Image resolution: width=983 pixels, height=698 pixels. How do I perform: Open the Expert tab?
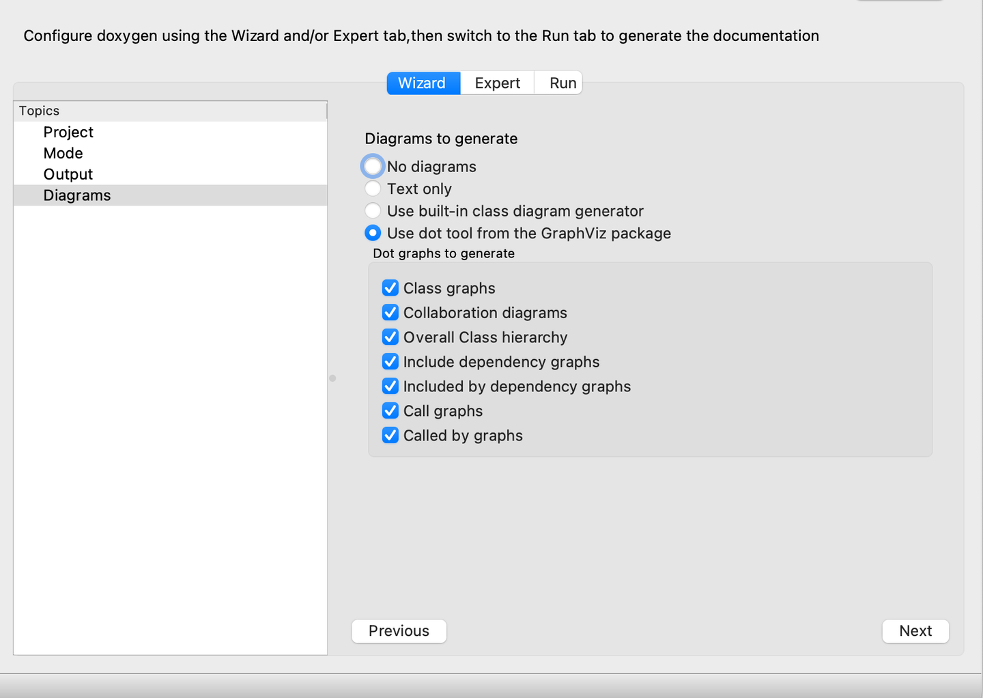click(x=497, y=83)
